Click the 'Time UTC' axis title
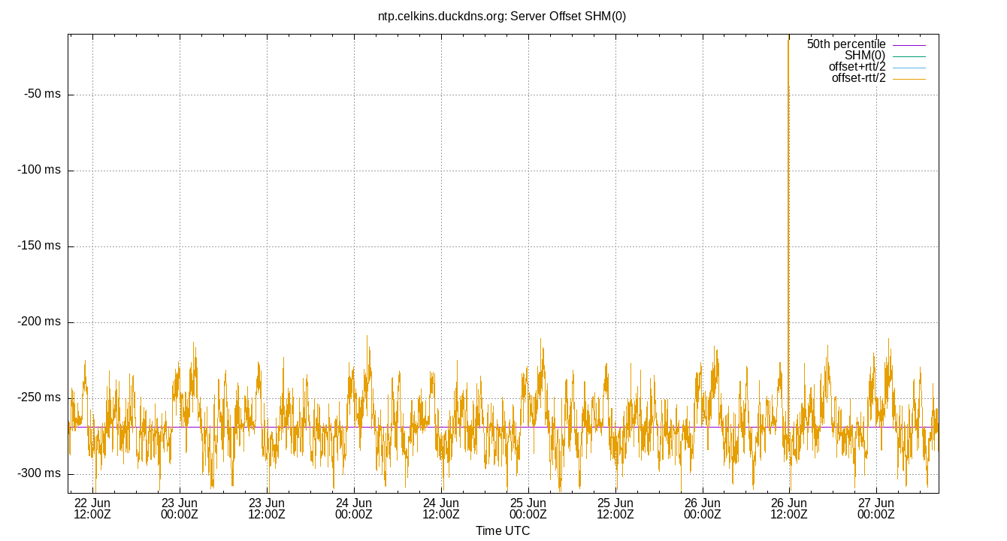This screenshot has width=1007, height=541. tap(503, 531)
